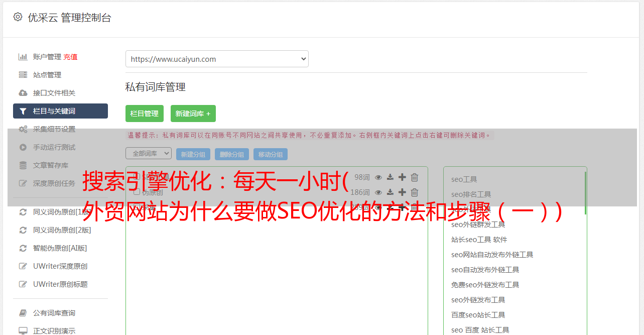Open 同义词伪原创[1版] via its refresh icon

23,212
